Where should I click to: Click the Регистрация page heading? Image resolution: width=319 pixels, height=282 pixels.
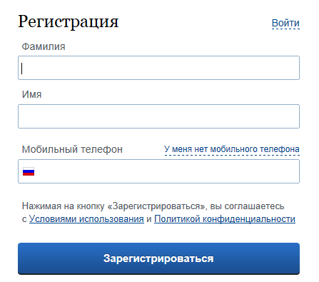coord(69,22)
